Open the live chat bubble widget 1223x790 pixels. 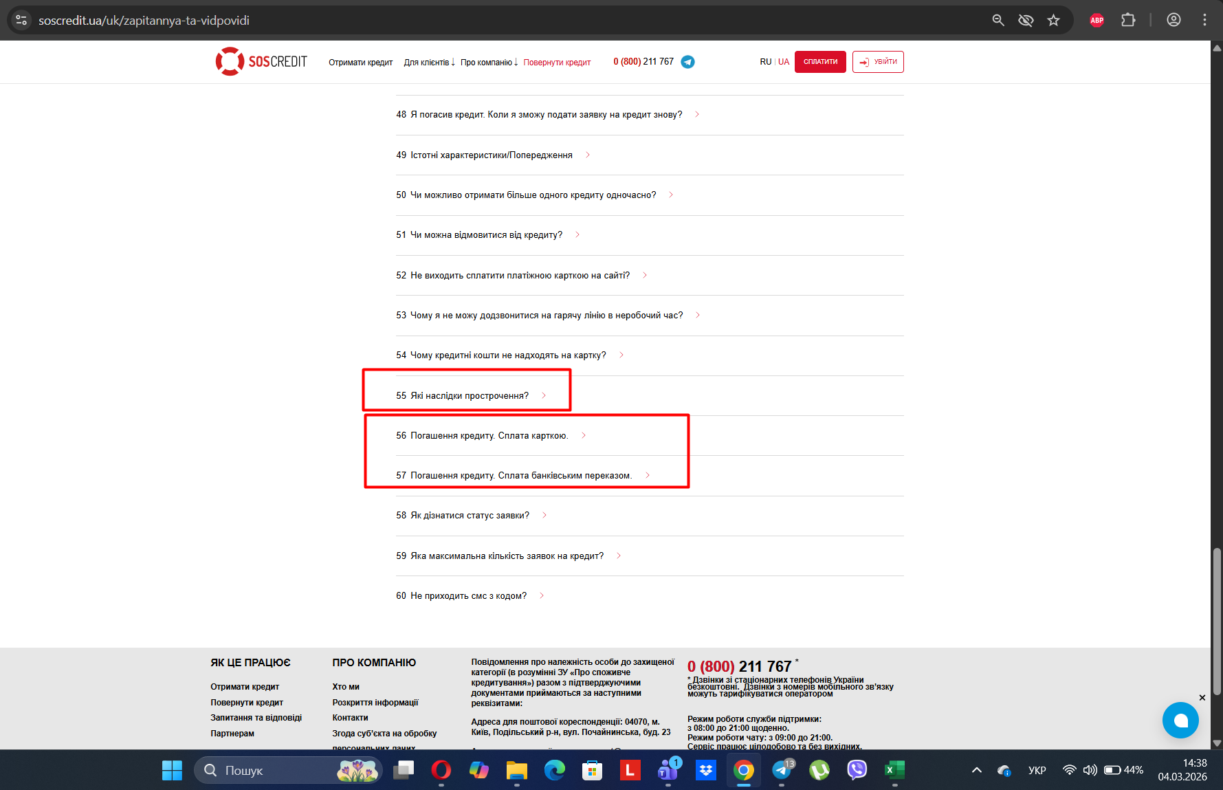(x=1180, y=720)
